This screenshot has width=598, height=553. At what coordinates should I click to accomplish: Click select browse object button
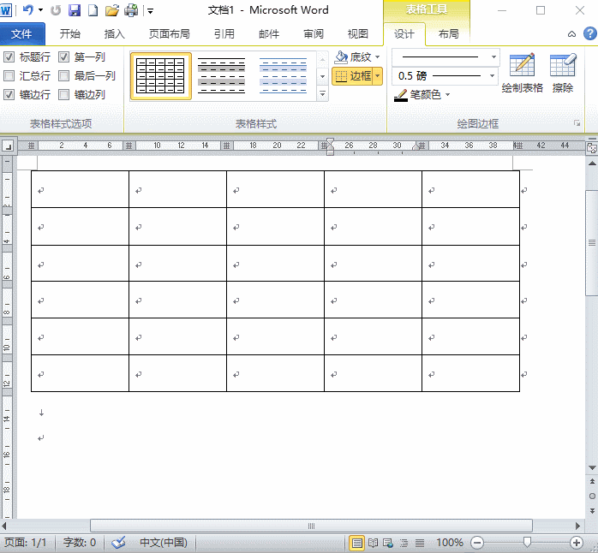point(592,496)
